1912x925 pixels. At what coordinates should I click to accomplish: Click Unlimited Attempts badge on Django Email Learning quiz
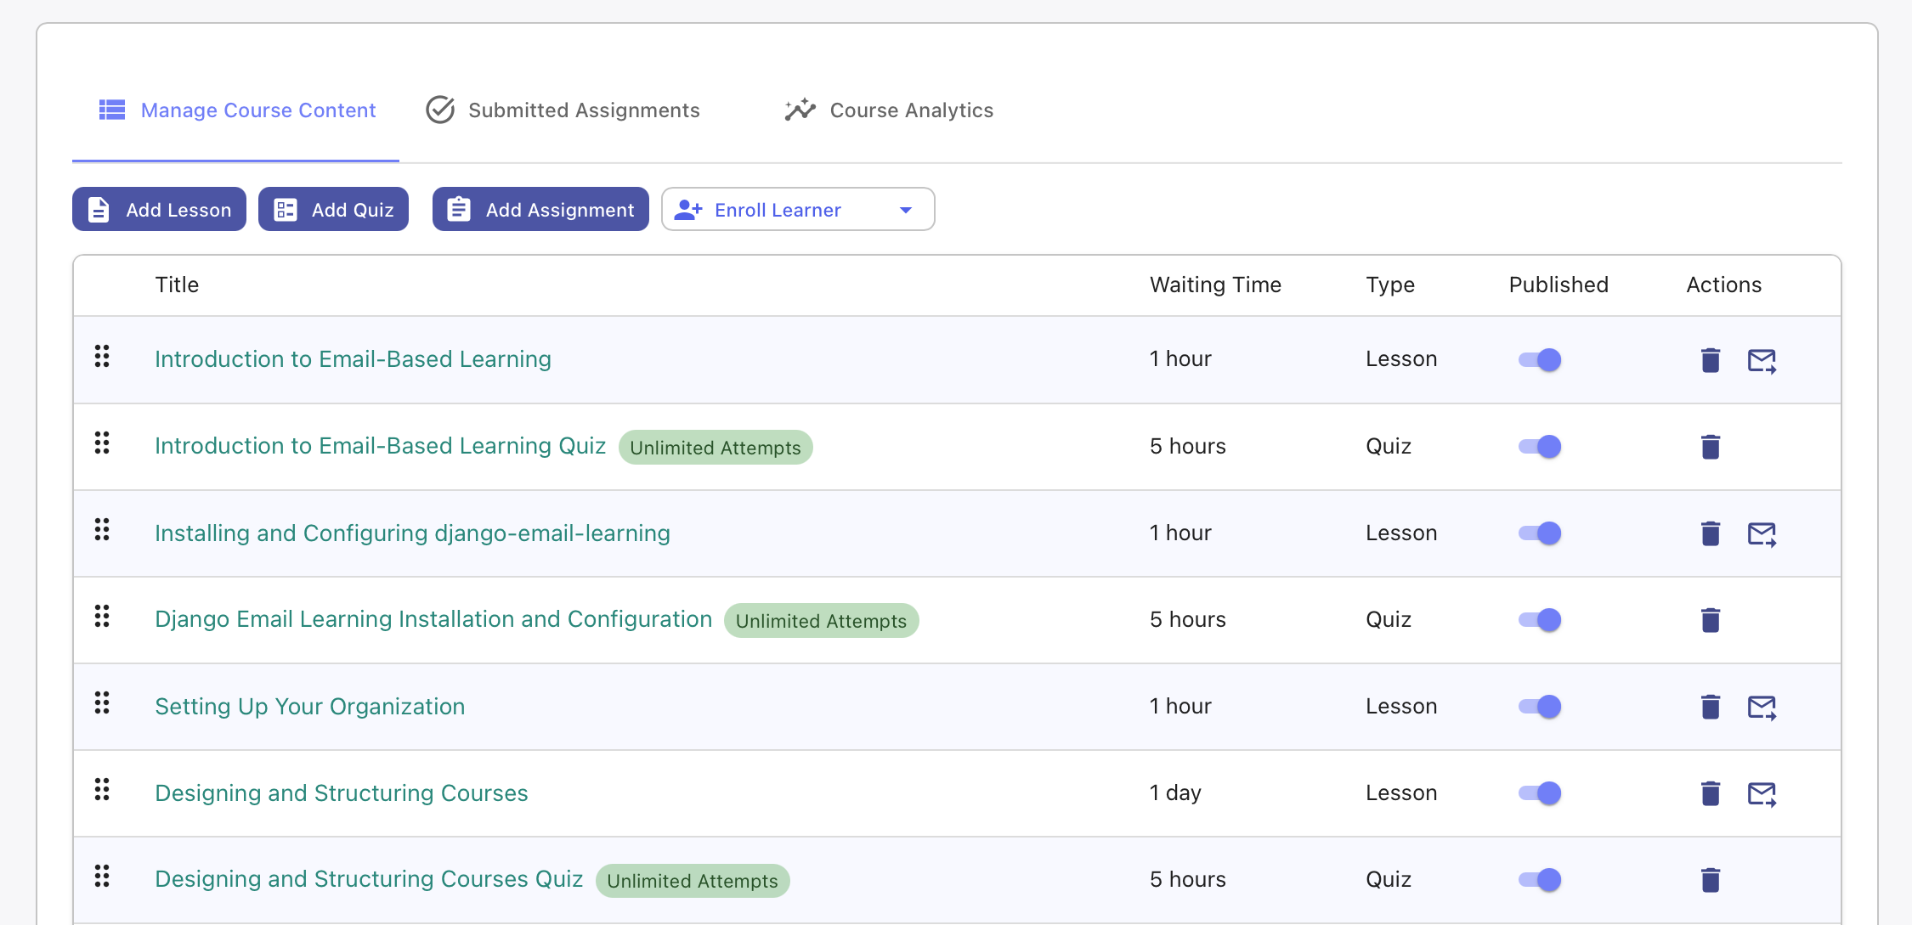tap(821, 621)
